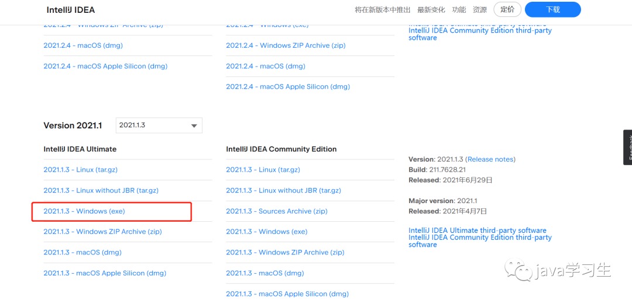
Task: Download Ultimate 2021.1.3 macOS (dmg)
Action: [x=83, y=253]
